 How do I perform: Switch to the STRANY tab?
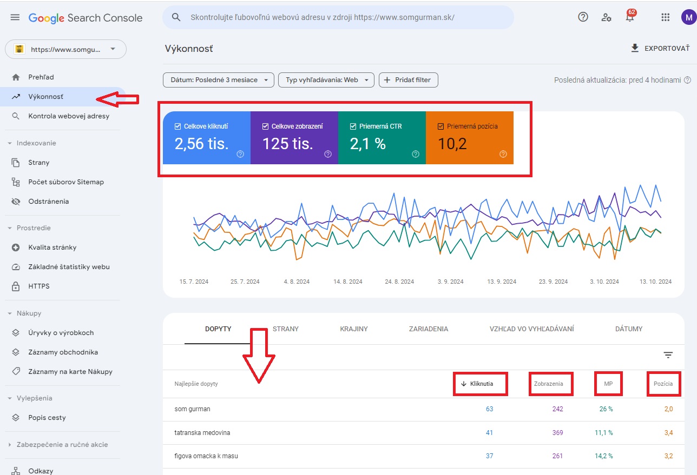[285, 329]
